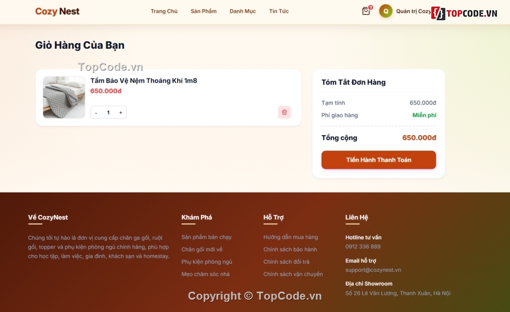Open the Tin Tức menu item
Viewport: 510px width, 312px height.
click(279, 11)
